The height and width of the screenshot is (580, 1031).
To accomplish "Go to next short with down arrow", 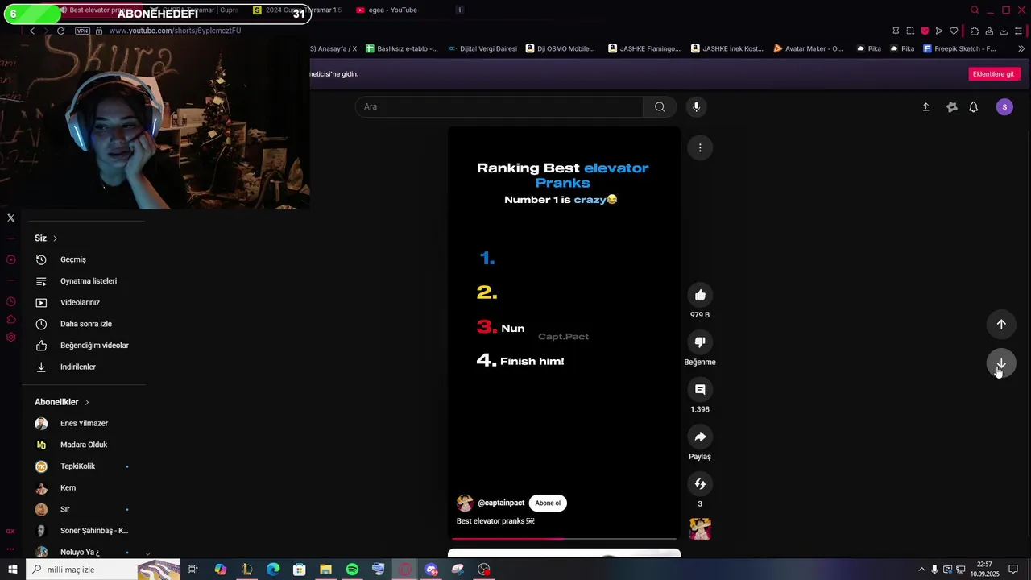I will tap(1001, 364).
